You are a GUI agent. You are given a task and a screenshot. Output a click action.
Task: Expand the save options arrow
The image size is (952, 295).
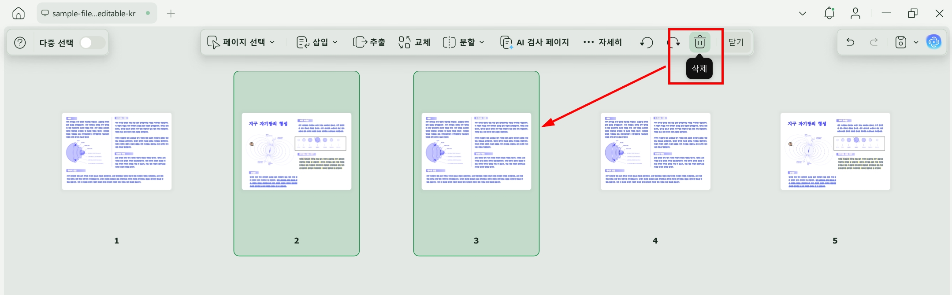916,43
